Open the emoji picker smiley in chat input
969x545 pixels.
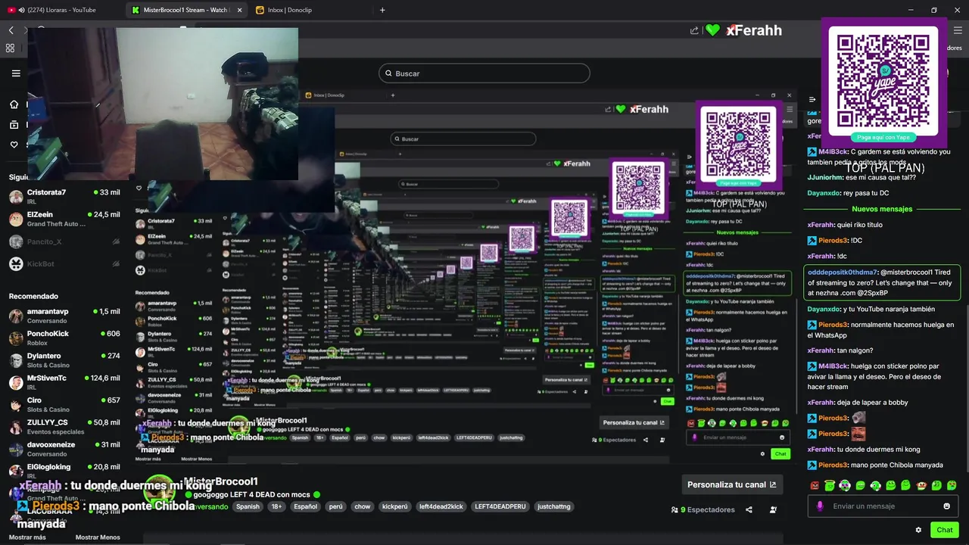(946, 506)
